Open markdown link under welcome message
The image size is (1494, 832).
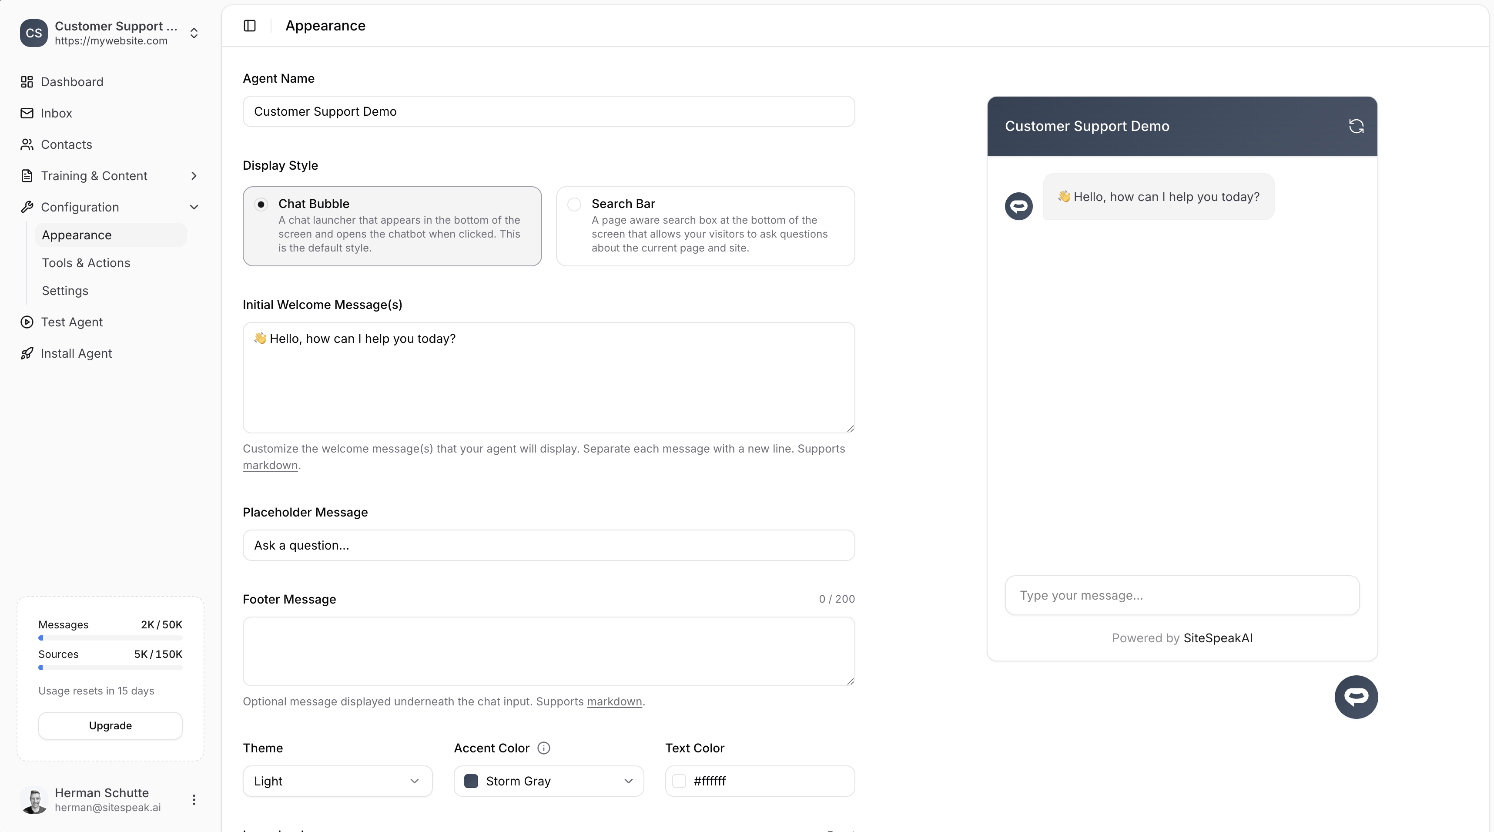tap(270, 465)
